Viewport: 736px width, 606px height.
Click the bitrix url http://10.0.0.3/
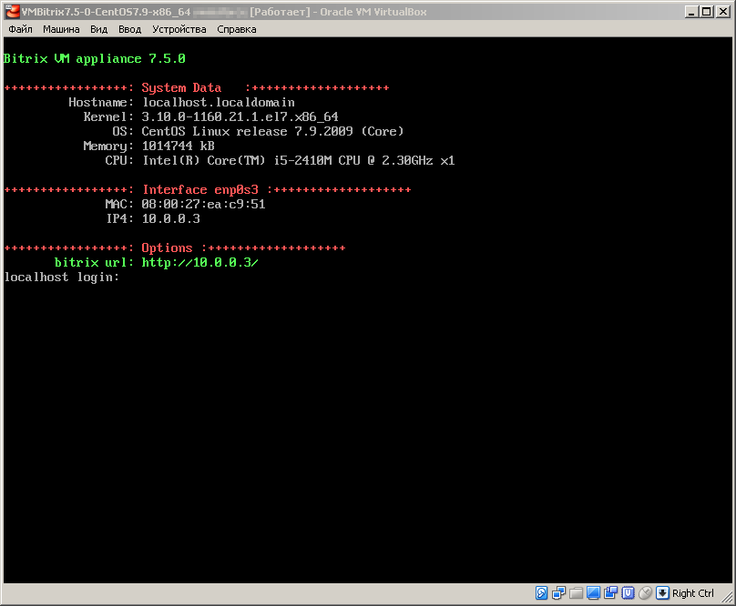pyautogui.click(x=200, y=262)
